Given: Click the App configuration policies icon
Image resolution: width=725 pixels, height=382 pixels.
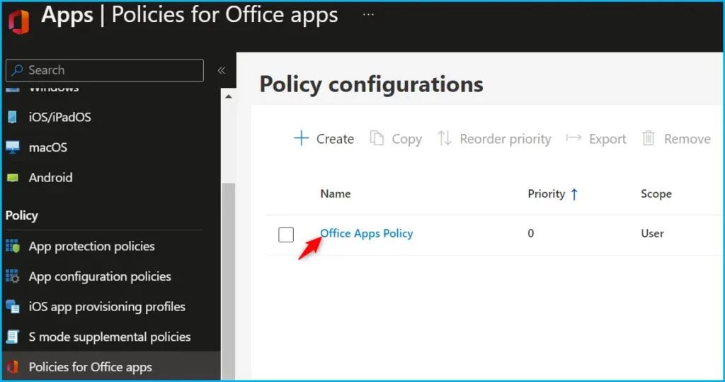Looking at the screenshot, I should [13, 276].
